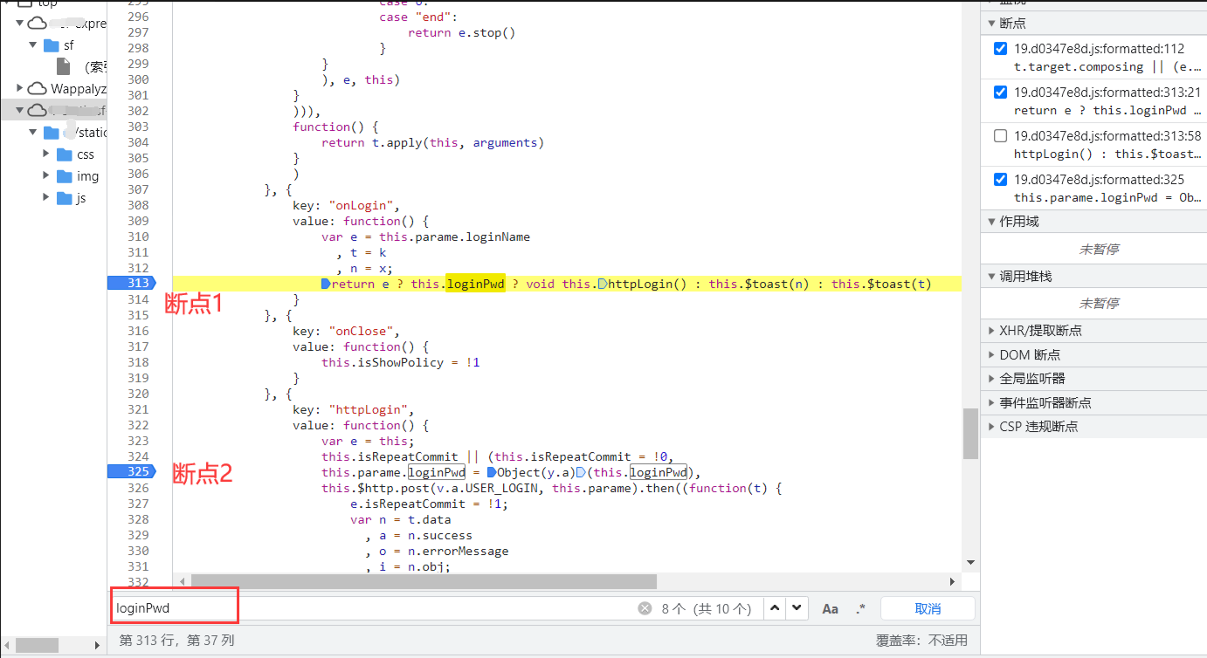Toggle match case (Aa) in search
The image size is (1207, 658).
[831, 608]
